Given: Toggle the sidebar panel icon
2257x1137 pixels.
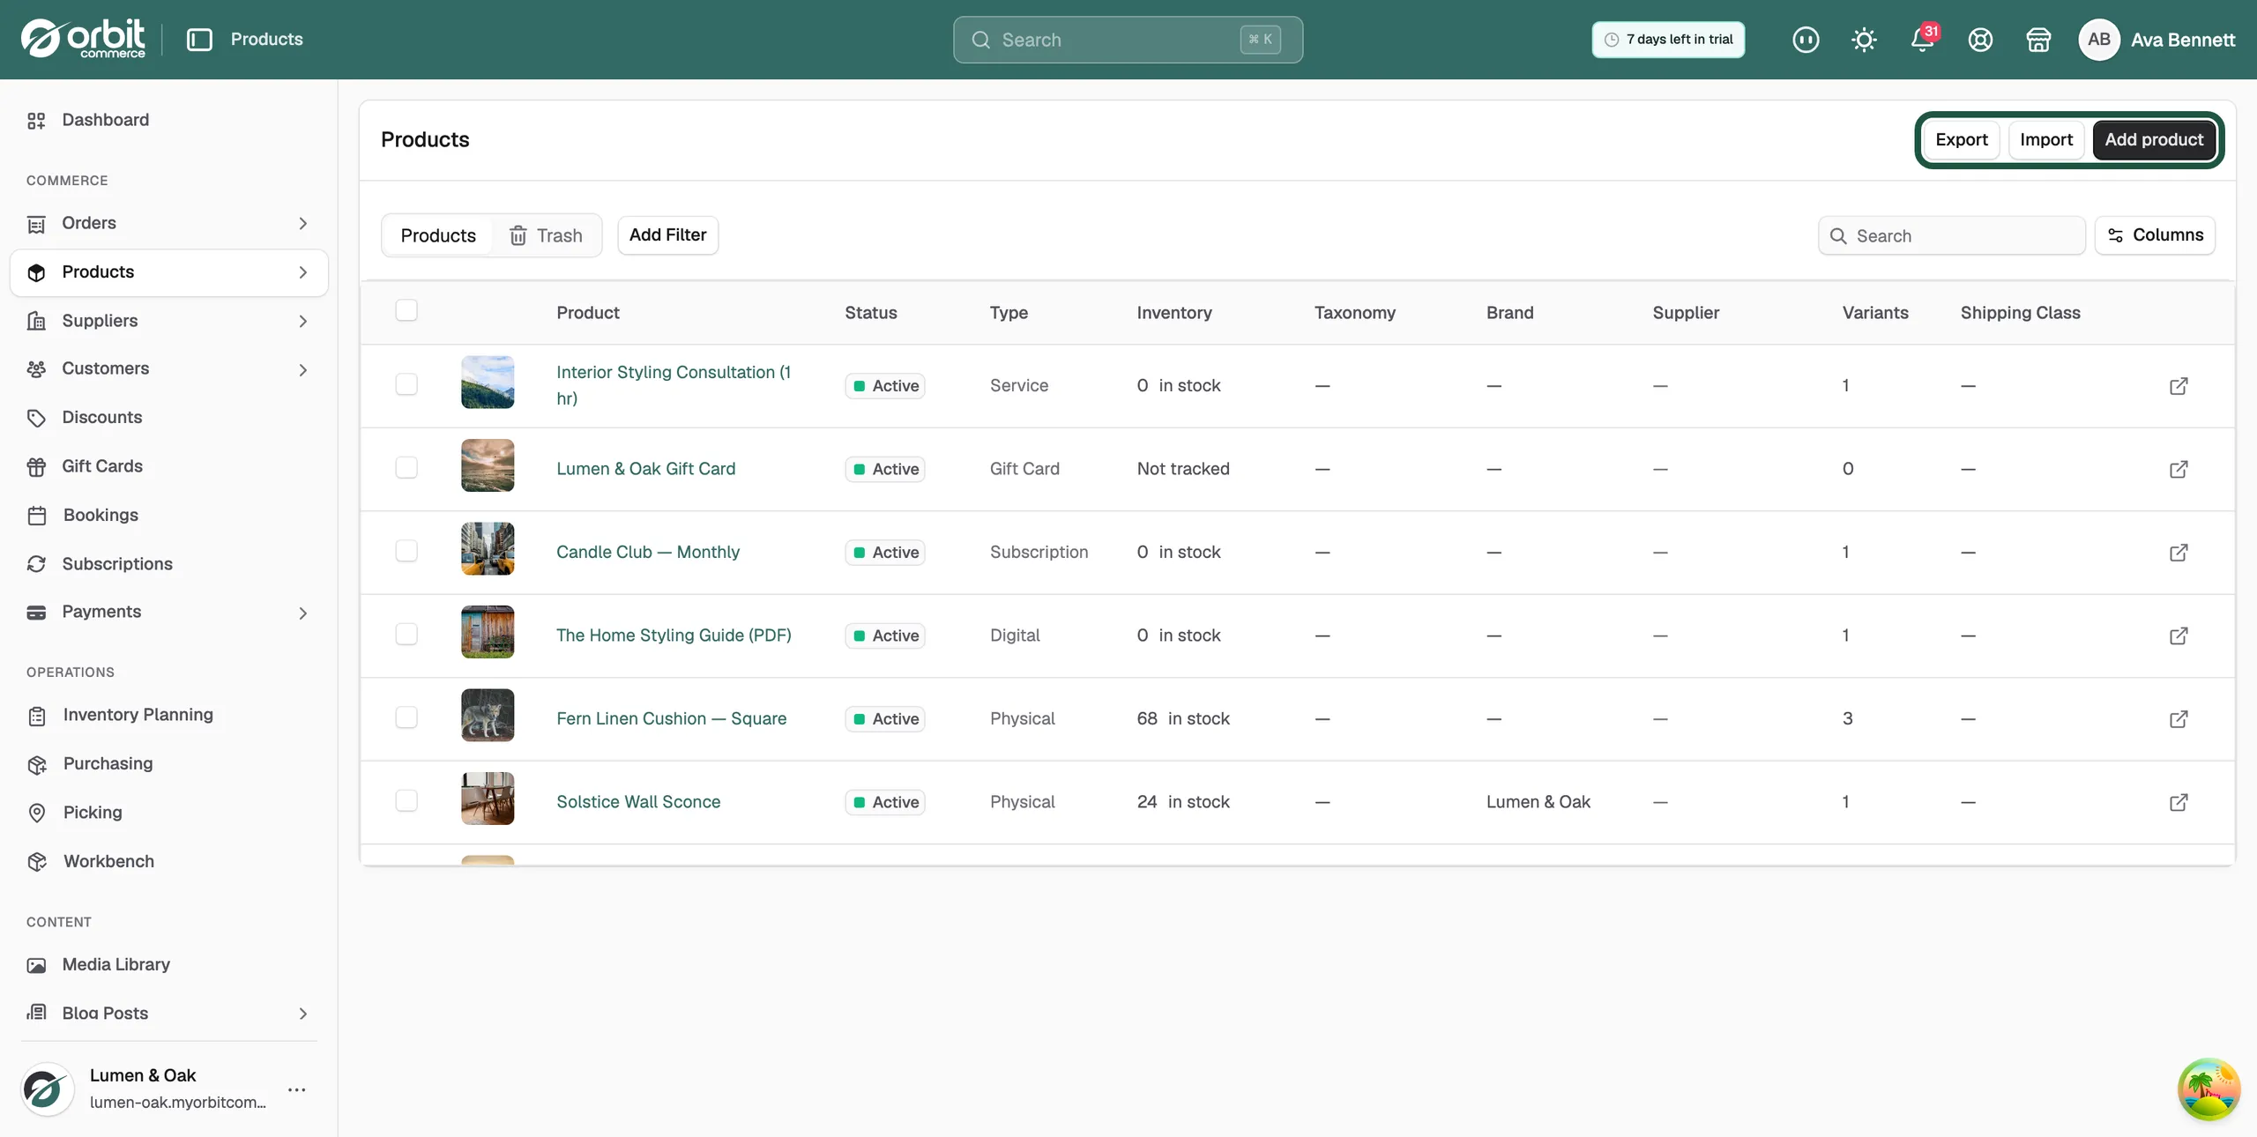Looking at the screenshot, I should point(199,40).
